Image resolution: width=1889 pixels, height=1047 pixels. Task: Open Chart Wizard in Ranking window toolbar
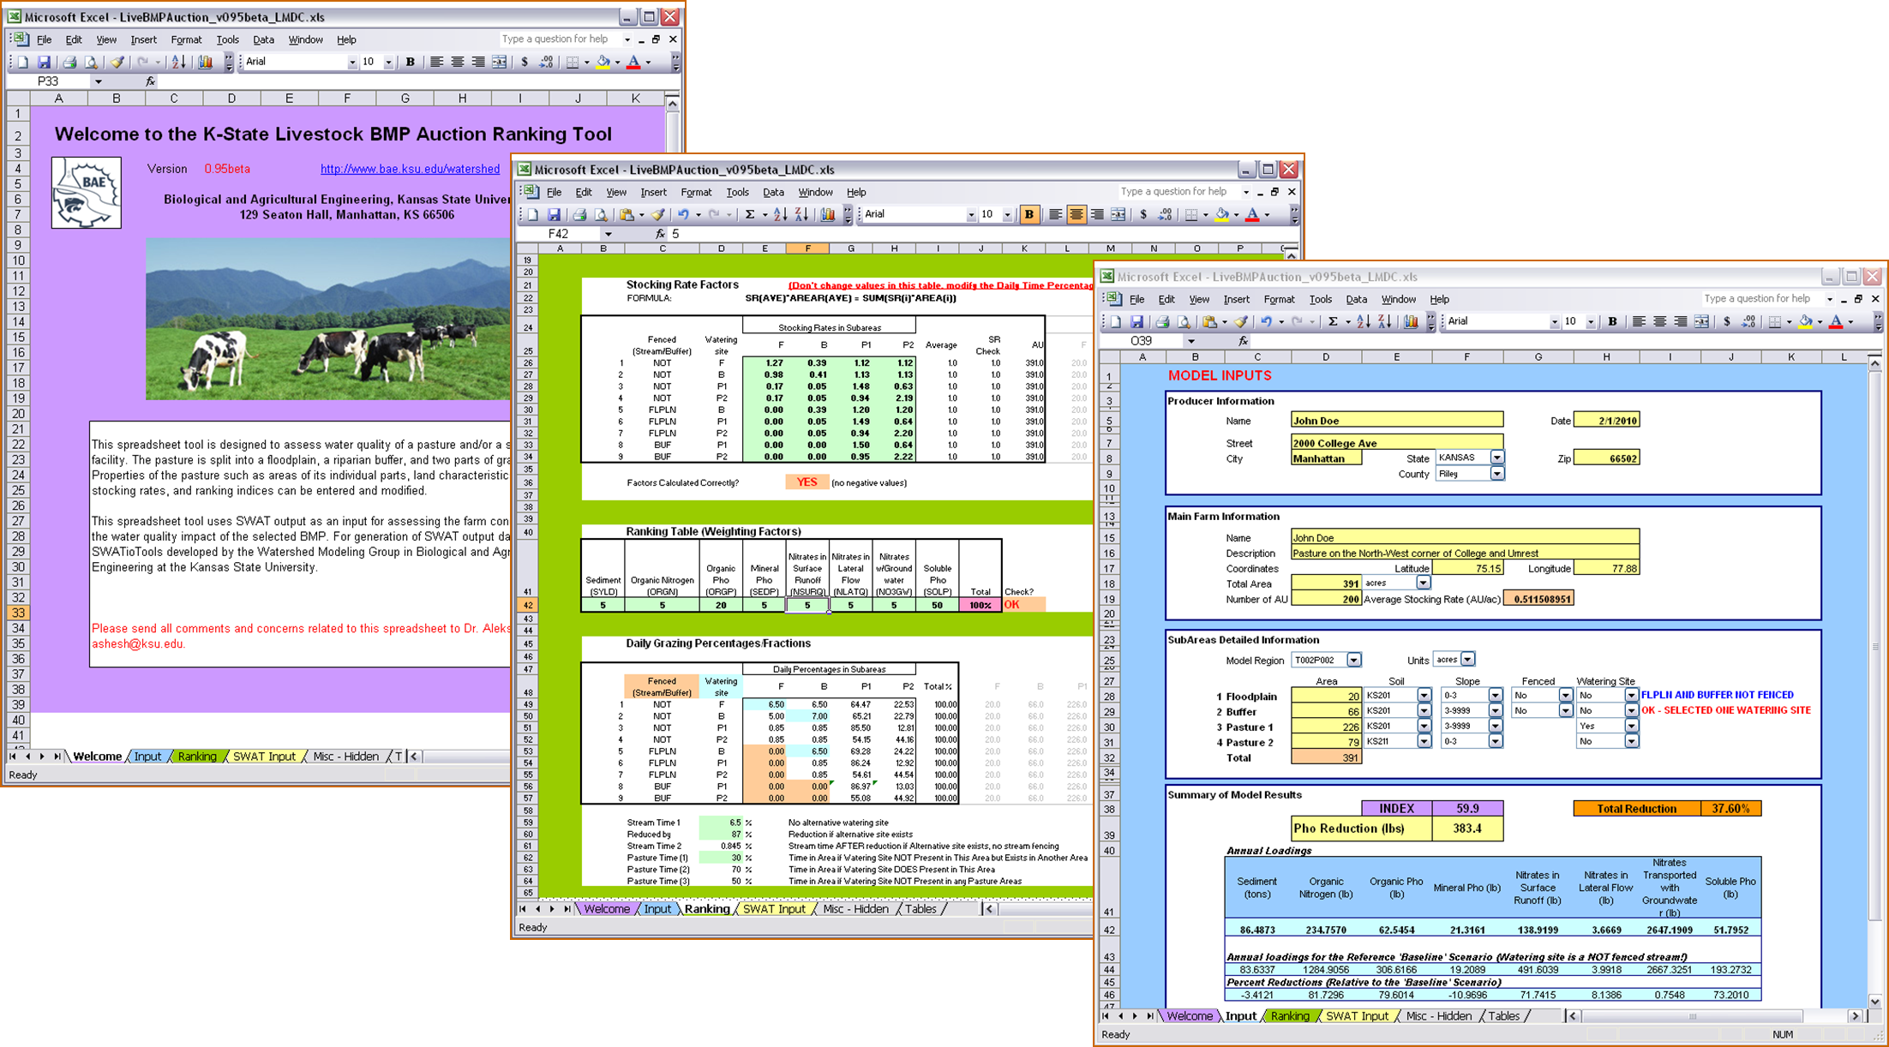(x=828, y=215)
